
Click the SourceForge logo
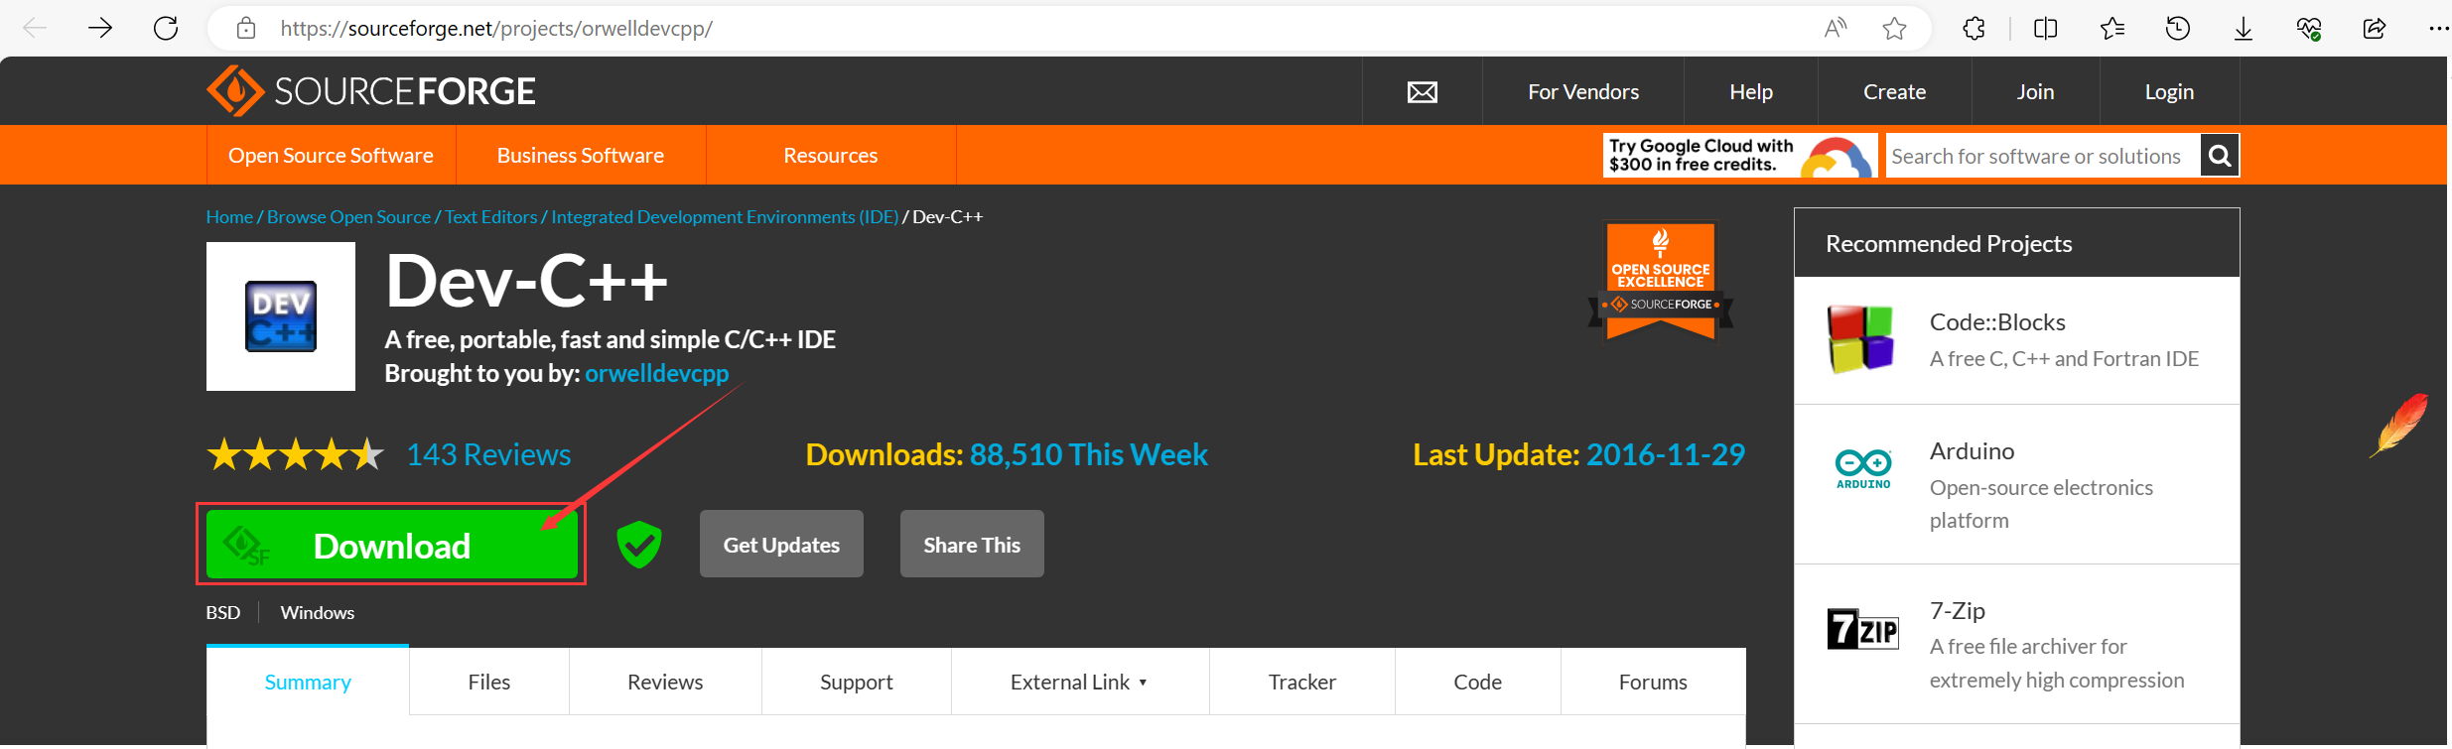coord(371,91)
